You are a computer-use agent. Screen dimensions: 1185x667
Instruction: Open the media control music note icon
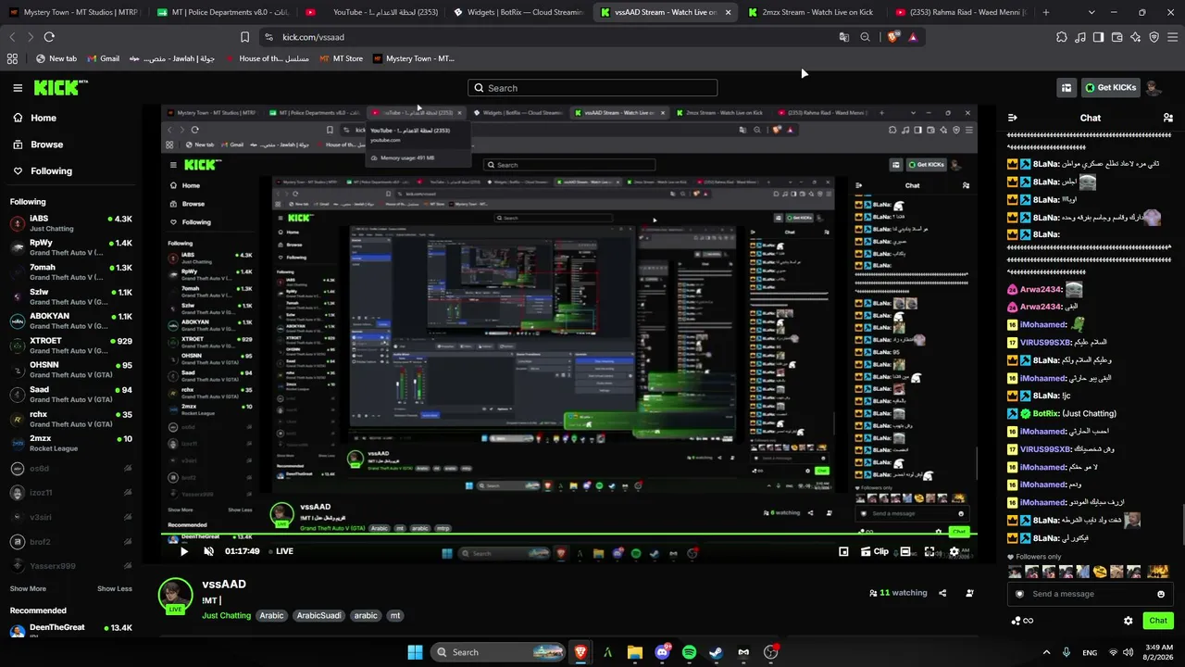(1080, 37)
